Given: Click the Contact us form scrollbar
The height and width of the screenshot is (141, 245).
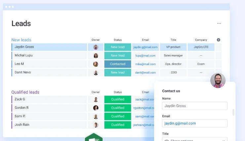Looking at the screenshot, I should pyautogui.click(x=233, y=112).
